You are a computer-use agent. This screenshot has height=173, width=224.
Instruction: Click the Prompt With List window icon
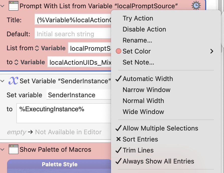coord(13,6)
